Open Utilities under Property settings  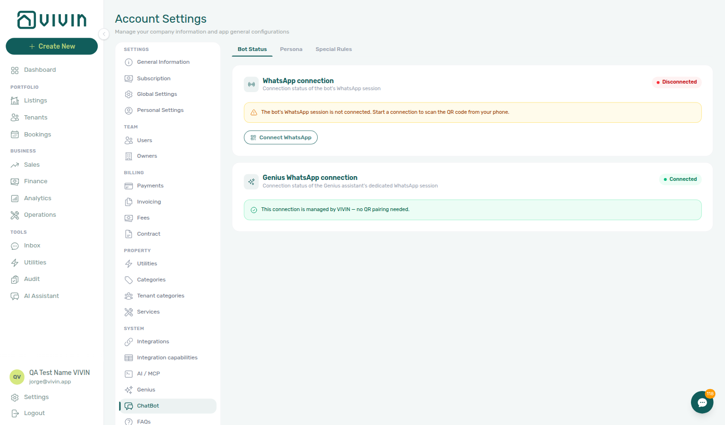[168, 263]
